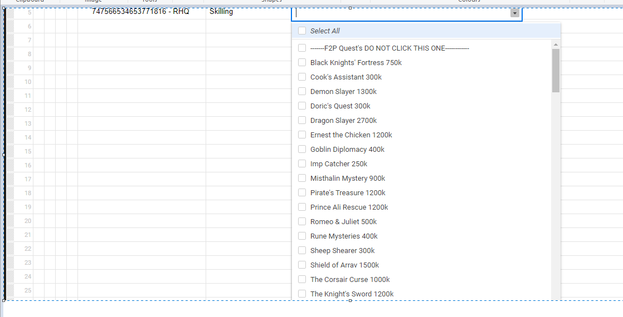Image resolution: width=623 pixels, height=317 pixels.
Task: Check Rune Mysteries 400k option
Action: click(x=302, y=236)
